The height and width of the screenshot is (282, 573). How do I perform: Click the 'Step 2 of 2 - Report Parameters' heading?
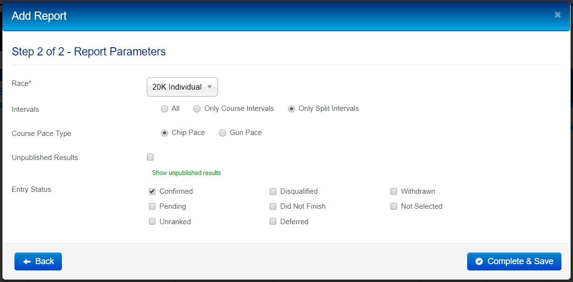coord(89,52)
